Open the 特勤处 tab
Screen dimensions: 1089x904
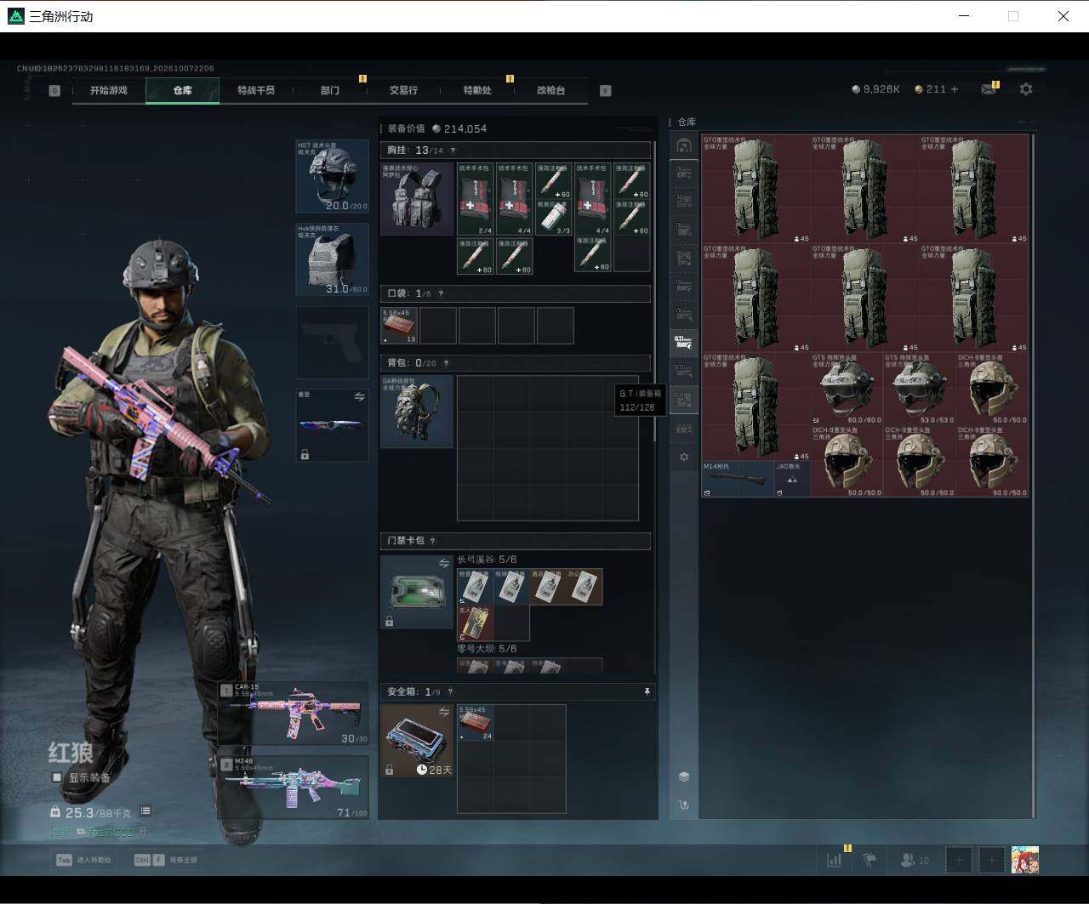click(477, 90)
